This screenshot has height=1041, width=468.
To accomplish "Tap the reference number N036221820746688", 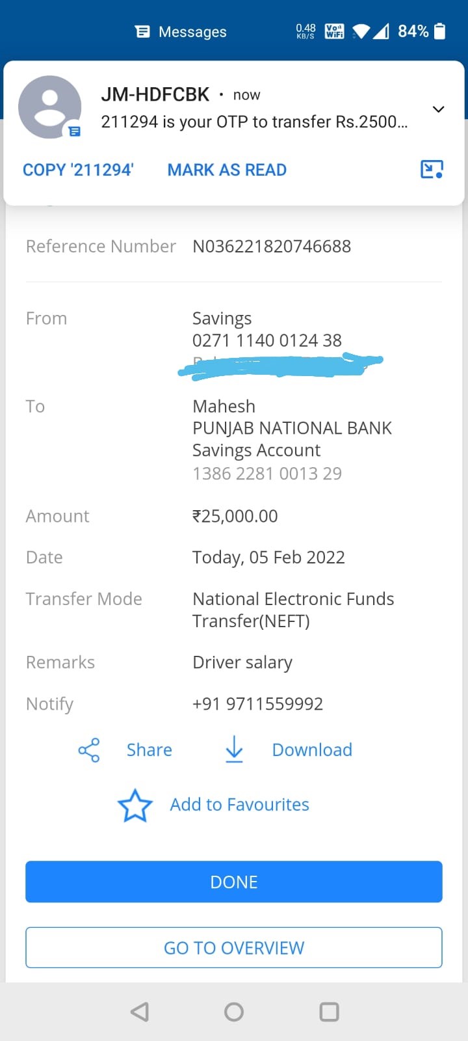I will [272, 247].
